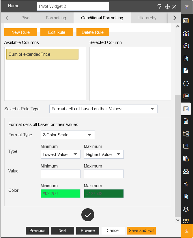Click the round checkmark confirm button
The image size is (193, 238).
coord(88,215)
